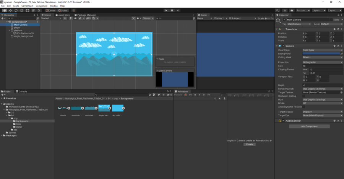Image resolution: width=344 pixels, height=179 pixels.
Task: Select the Rotate tool
Action: click(16, 10)
